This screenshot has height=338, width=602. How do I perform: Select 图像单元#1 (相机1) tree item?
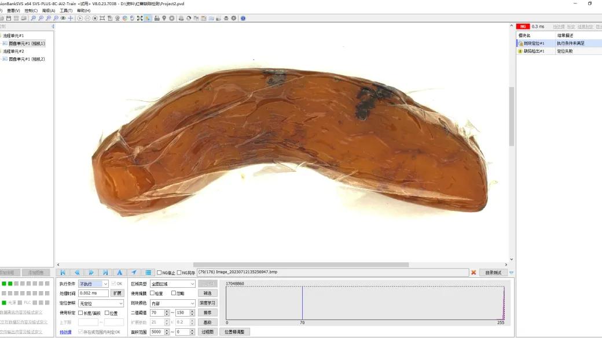27,43
